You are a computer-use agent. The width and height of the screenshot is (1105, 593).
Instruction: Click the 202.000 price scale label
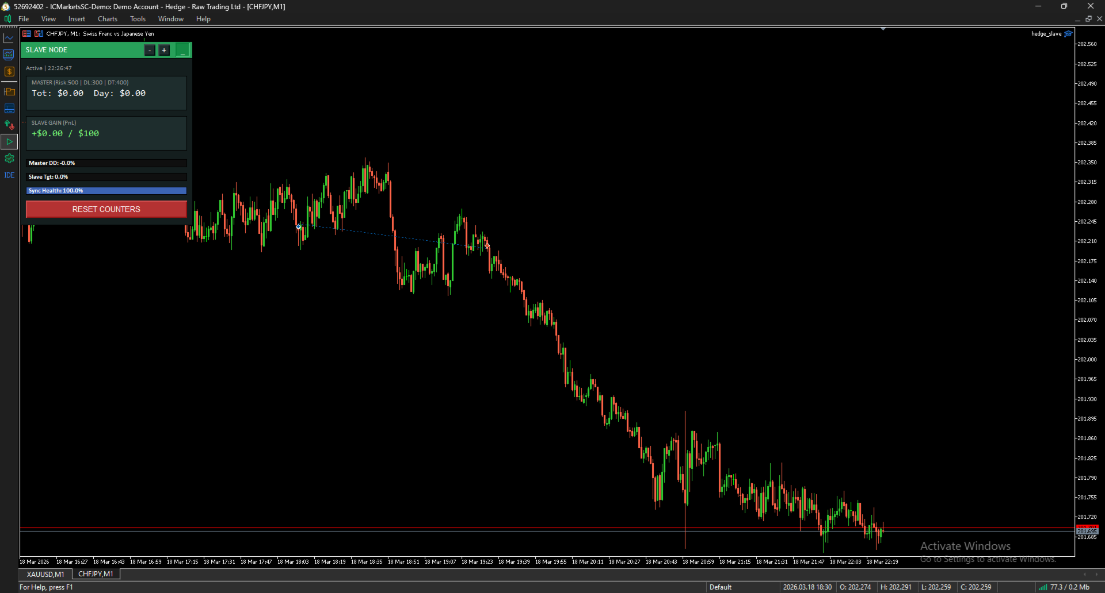1087,359
